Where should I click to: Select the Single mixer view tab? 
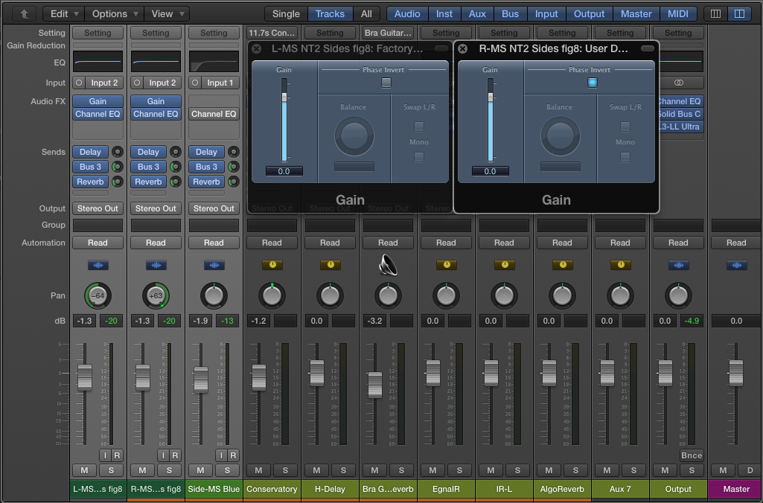(286, 14)
